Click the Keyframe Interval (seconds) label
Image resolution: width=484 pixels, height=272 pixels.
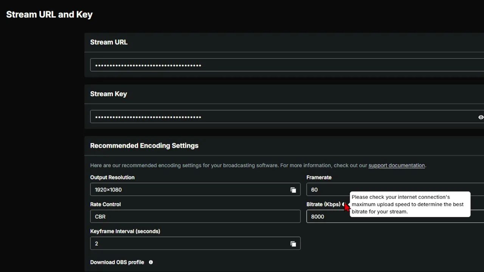tap(125, 231)
